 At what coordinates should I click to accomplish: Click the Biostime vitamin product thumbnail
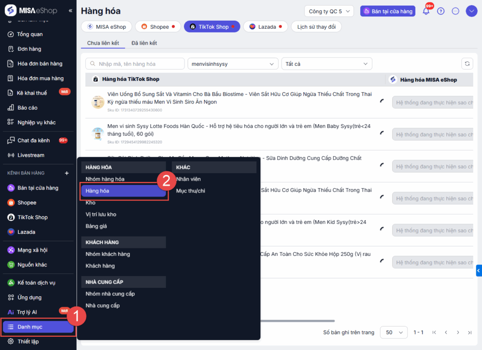tap(98, 102)
